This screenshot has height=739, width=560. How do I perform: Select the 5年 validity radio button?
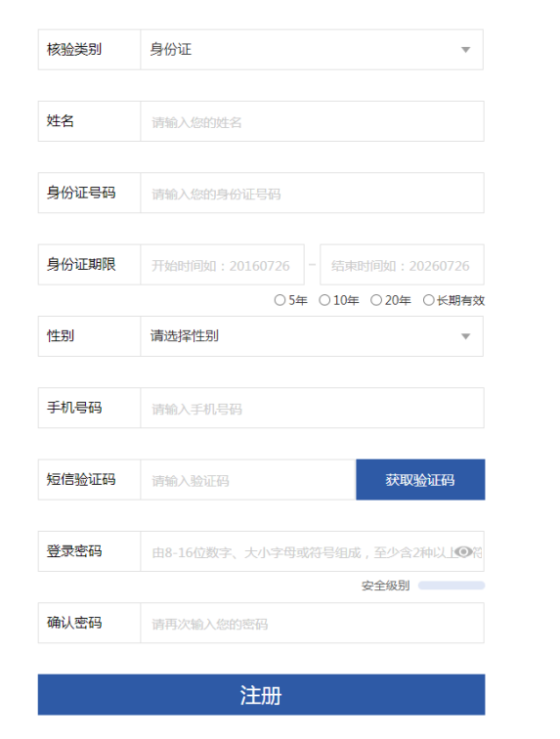point(280,300)
